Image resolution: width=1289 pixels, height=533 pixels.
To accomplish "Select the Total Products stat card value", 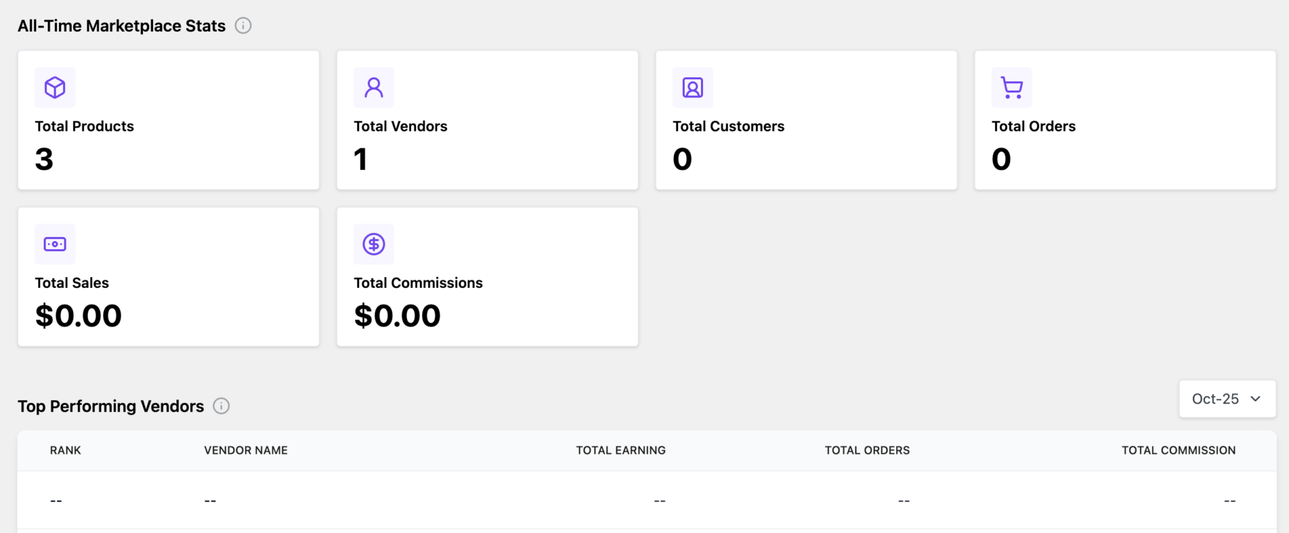I will click(x=44, y=159).
